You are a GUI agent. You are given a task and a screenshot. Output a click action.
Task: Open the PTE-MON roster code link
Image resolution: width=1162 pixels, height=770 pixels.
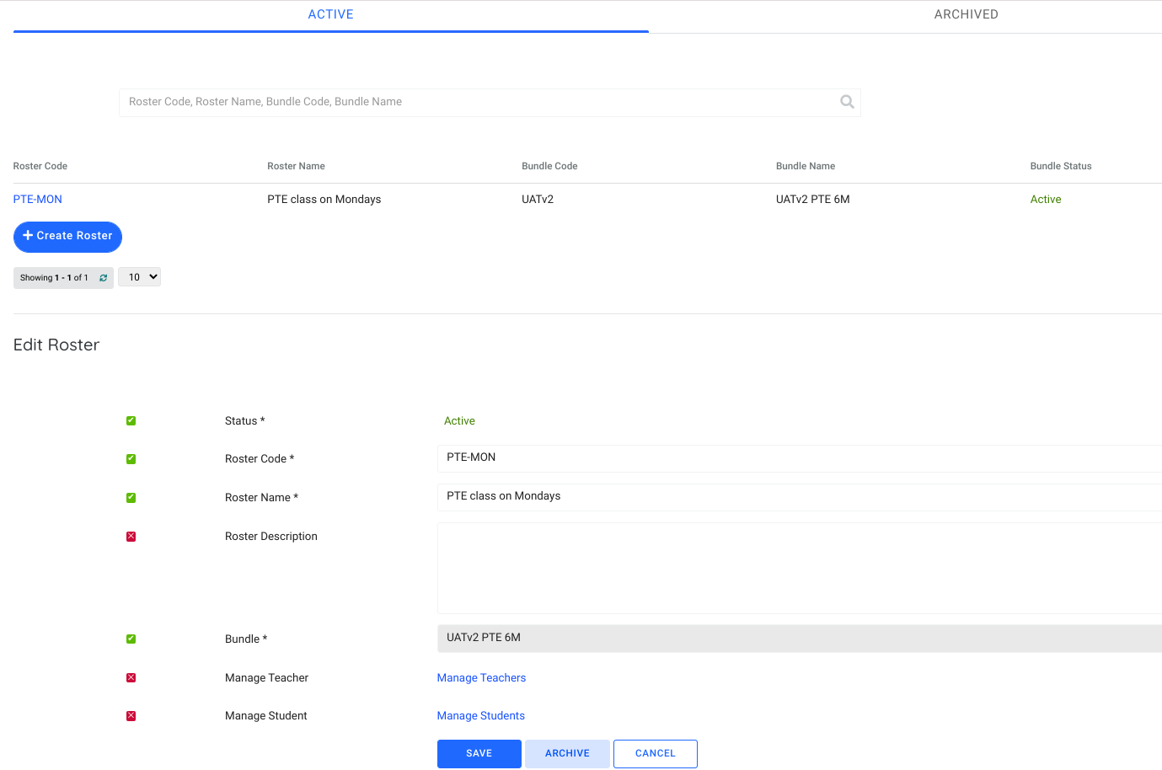click(x=38, y=200)
